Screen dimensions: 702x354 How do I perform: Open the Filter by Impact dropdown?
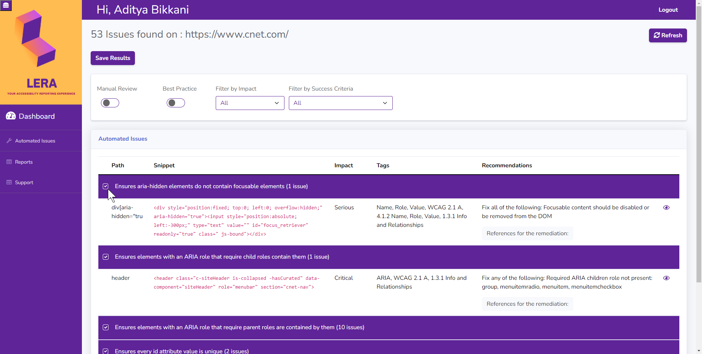(x=250, y=103)
